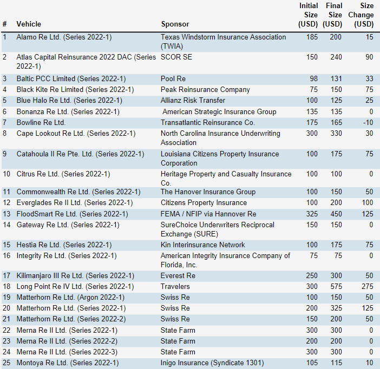Click Blue Halo Re Ltd. vehicle name
The width and height of the screenshot is (380, 369).
[x=69, y=100]
